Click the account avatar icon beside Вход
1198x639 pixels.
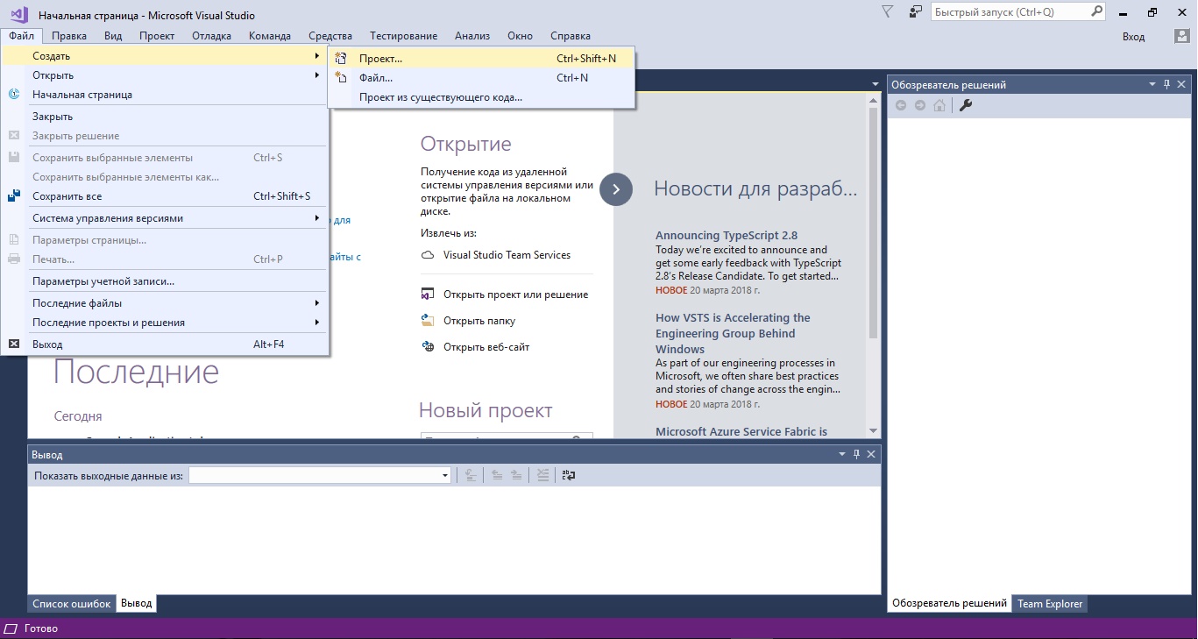point(1182,36)
